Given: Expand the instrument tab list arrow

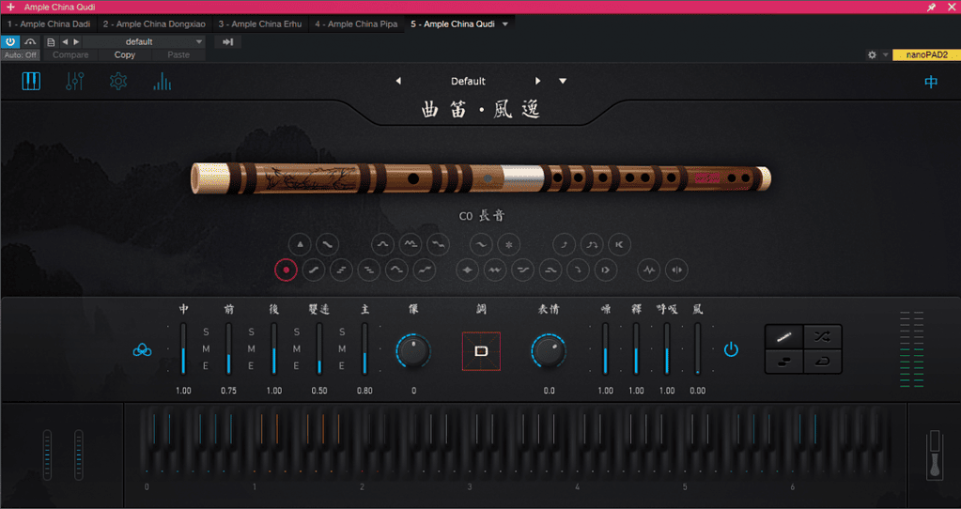Looking at the screenshot, I should click(x=505, y=23).
